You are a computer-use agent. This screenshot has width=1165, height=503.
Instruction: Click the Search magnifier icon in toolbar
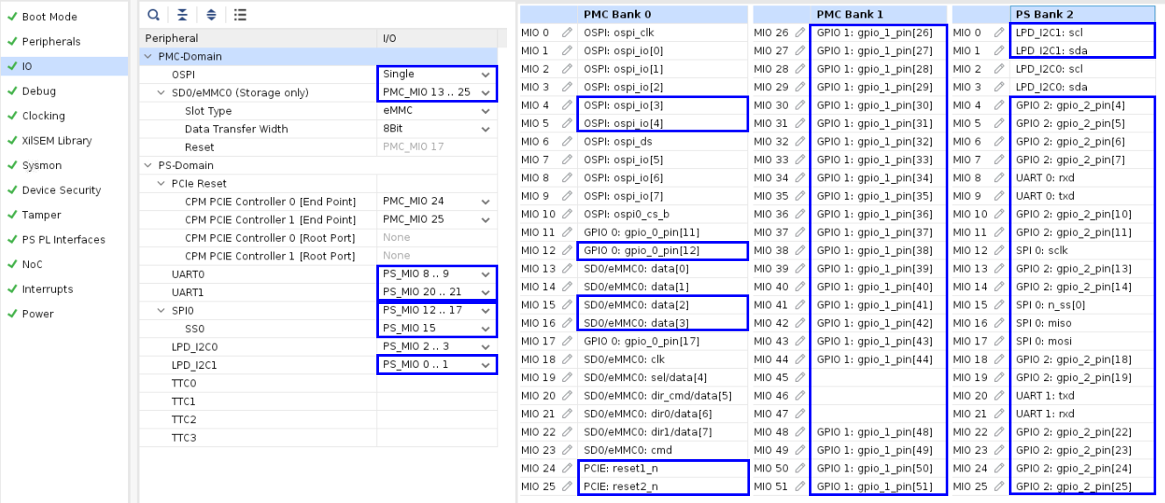154,14
